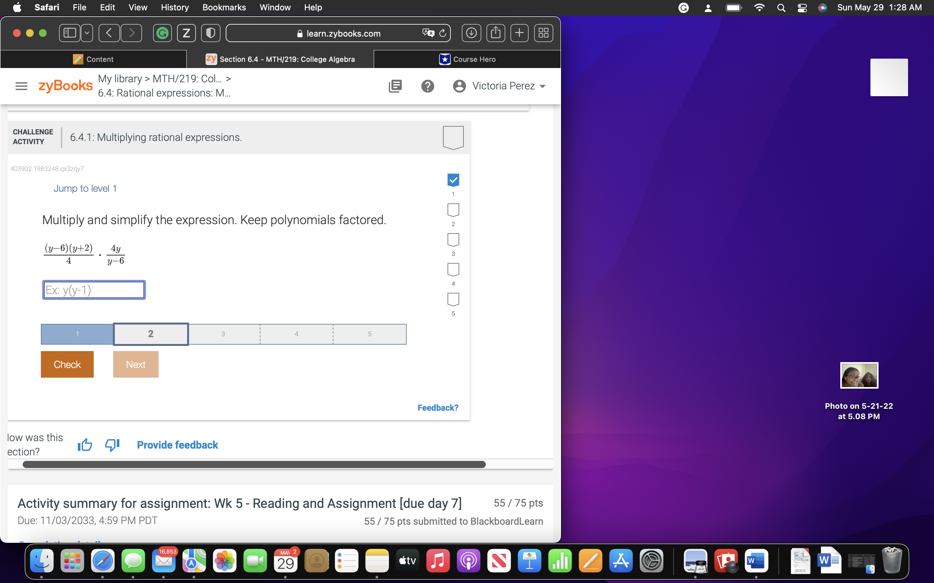
Task: Open the zyBooks hamburger navigation menu
Action: click(21, 86)
